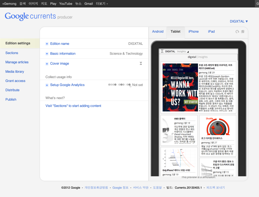The image size is (259, 197).
Task: Go to Publish in sidebar
Action: pyautogui.click(x=11, y=99)
